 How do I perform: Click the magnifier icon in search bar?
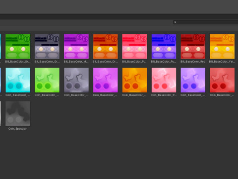(x=176, y=22)
